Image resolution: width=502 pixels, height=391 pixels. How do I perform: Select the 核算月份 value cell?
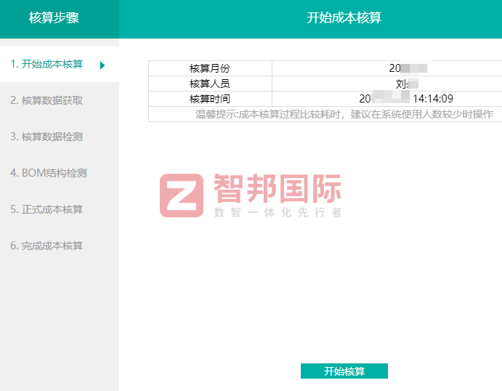pos(407,68)
